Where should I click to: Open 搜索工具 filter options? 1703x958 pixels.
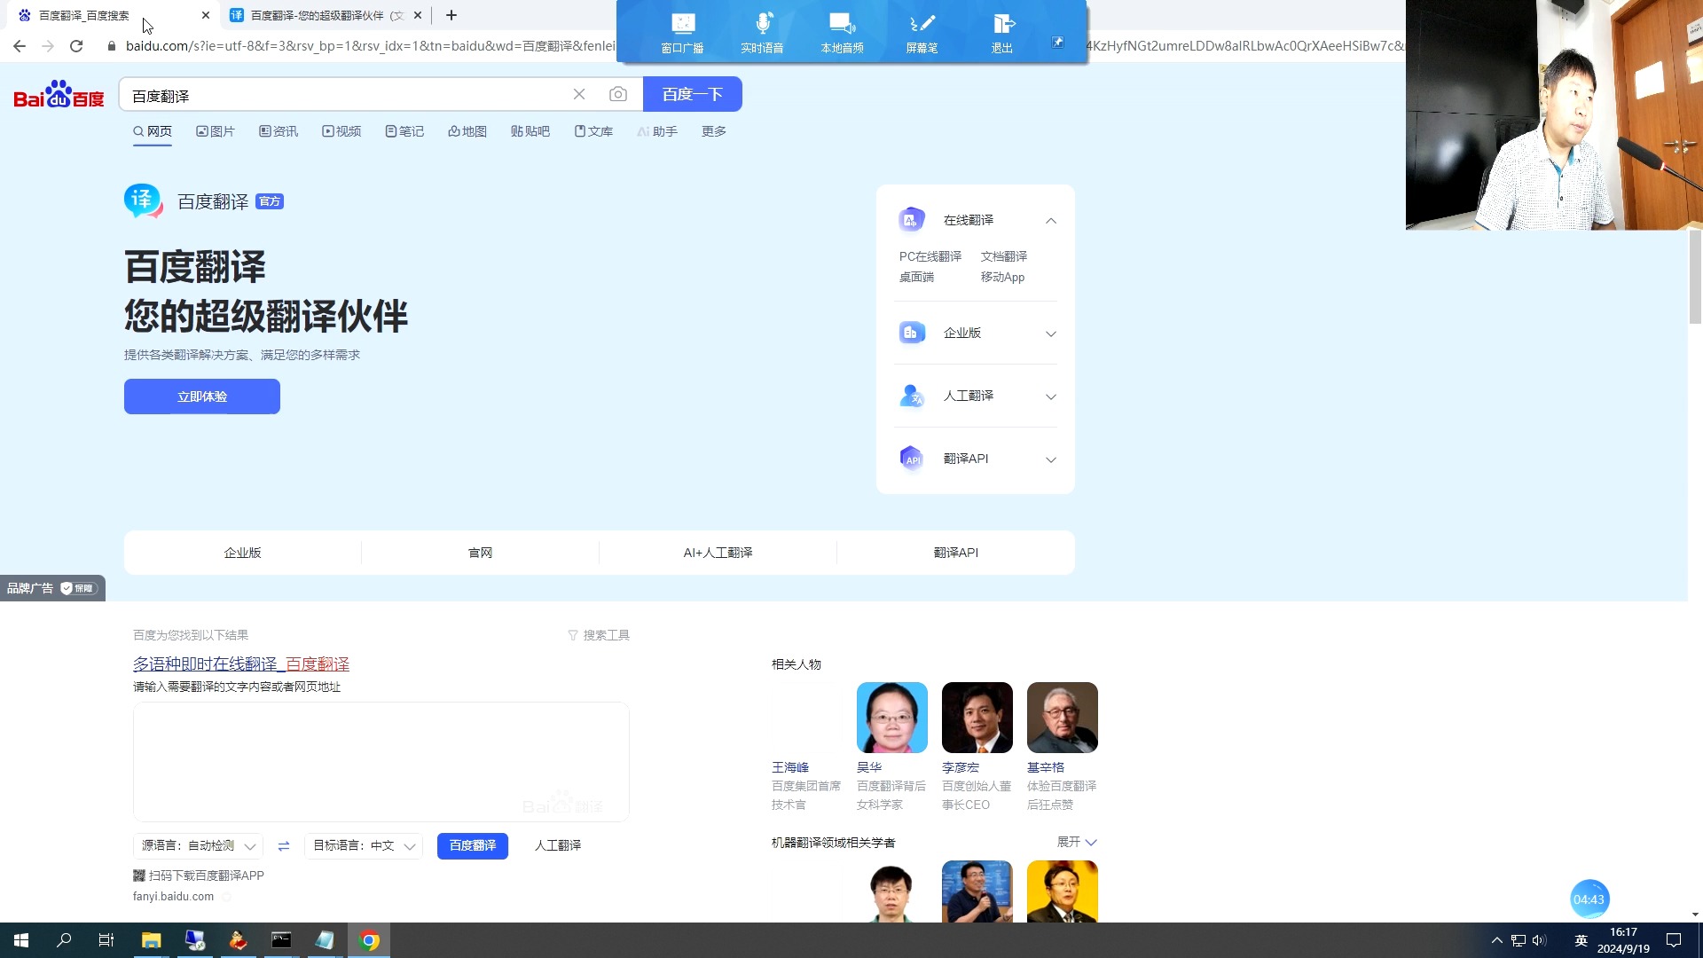599,635
